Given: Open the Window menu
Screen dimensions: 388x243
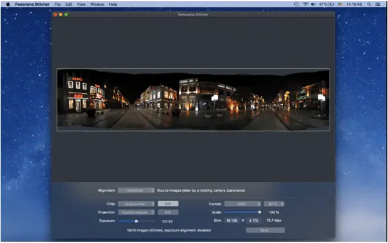Looking at the screenshot, I should pyautogui.click(x=97, y=4).
